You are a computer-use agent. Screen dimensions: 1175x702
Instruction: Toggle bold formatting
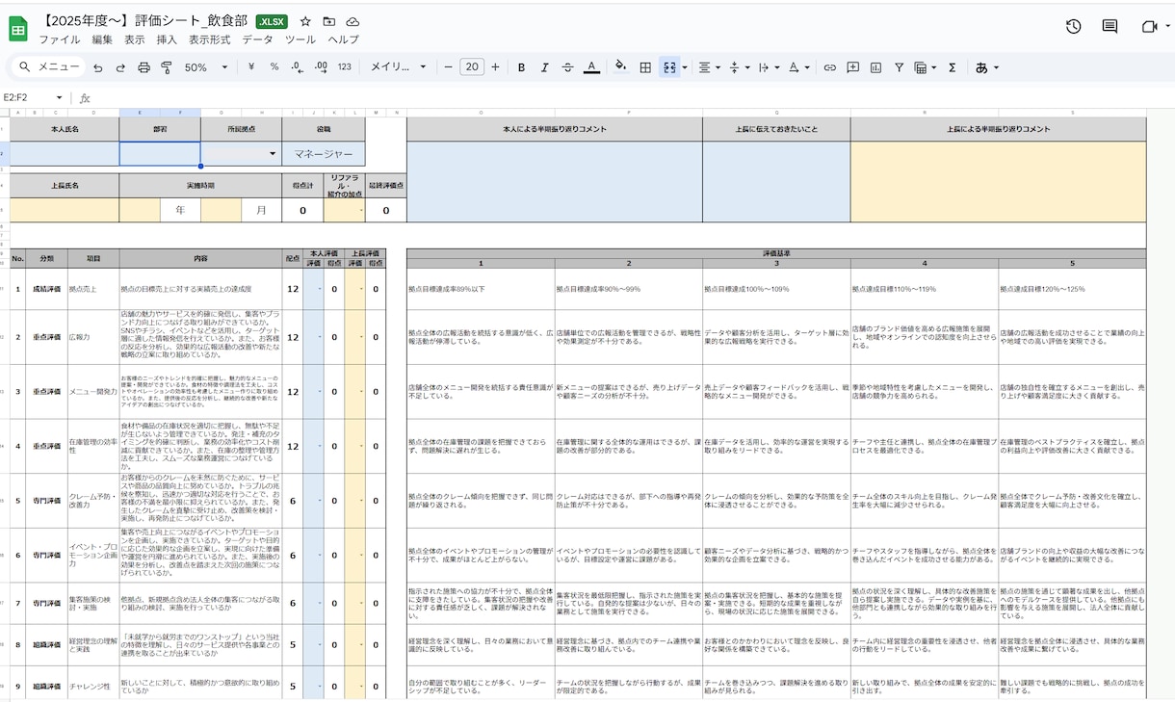click(x=522, y=67)
